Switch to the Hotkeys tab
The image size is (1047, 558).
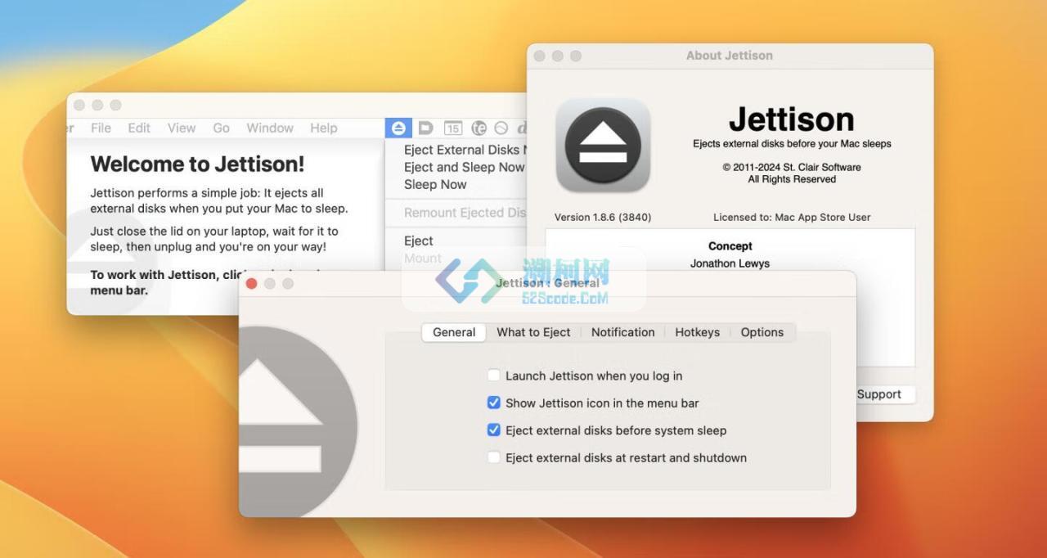tap(698, 332)
